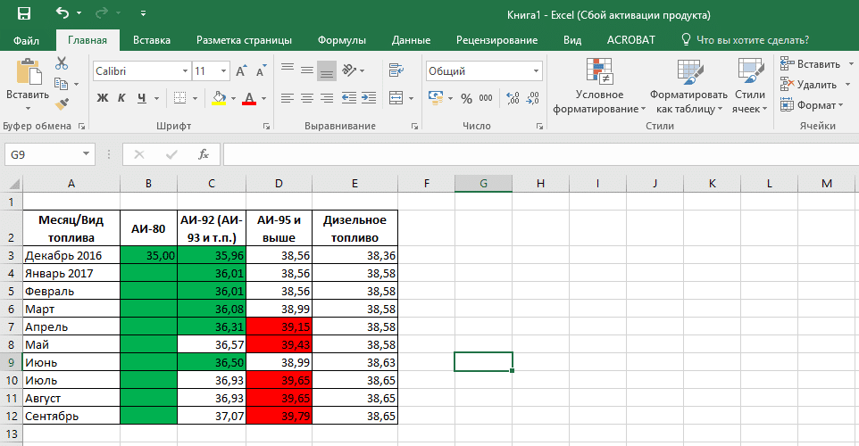Expand the Name Box dropdown arrow
Screen dimensions: 859x446
tap(86, 154)
